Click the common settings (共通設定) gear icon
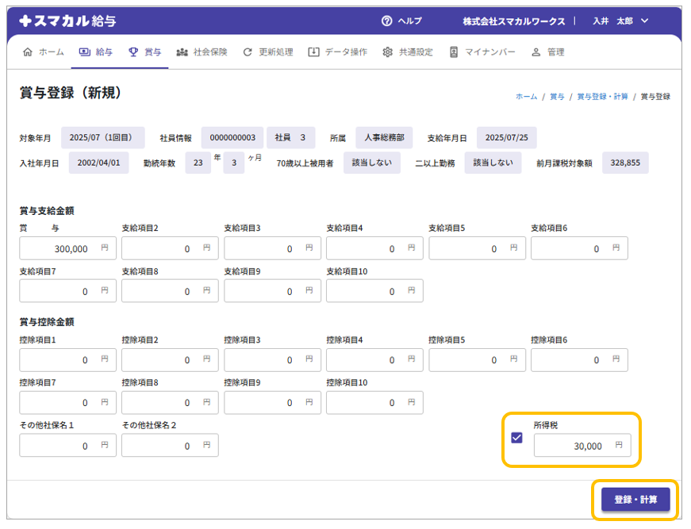691x529 pixels. click(x=387, y=52)
